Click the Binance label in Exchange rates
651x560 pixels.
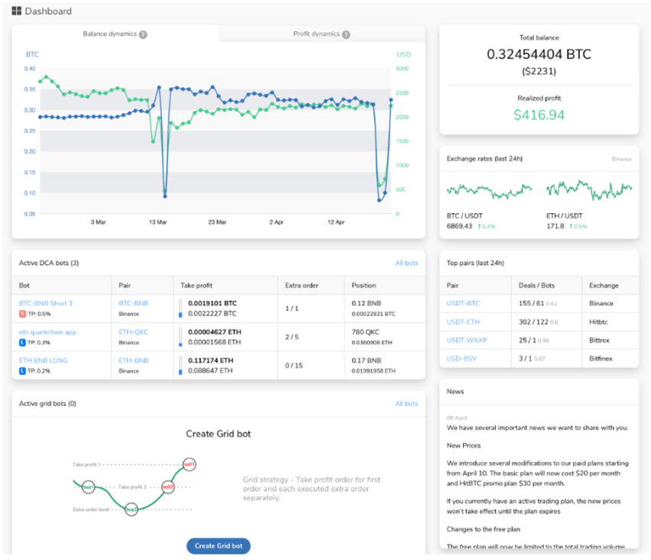621,159
